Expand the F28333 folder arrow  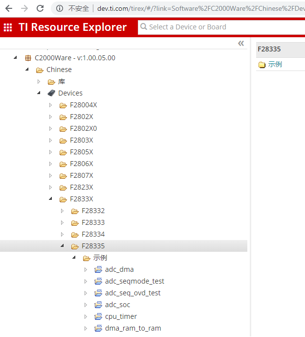[62, 222]
